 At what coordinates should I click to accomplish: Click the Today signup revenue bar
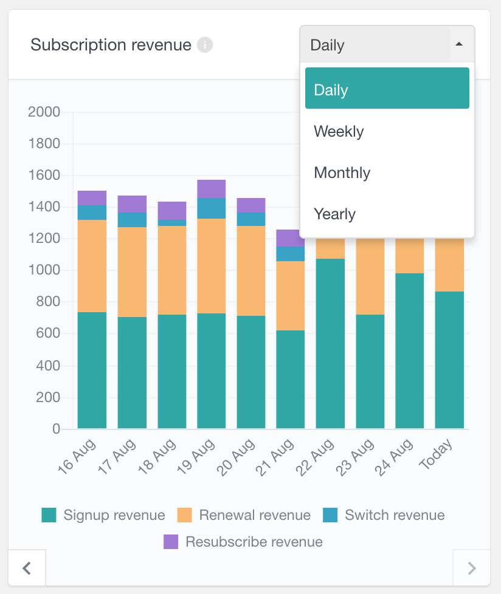pyautogui.click(x=449, y=360)
